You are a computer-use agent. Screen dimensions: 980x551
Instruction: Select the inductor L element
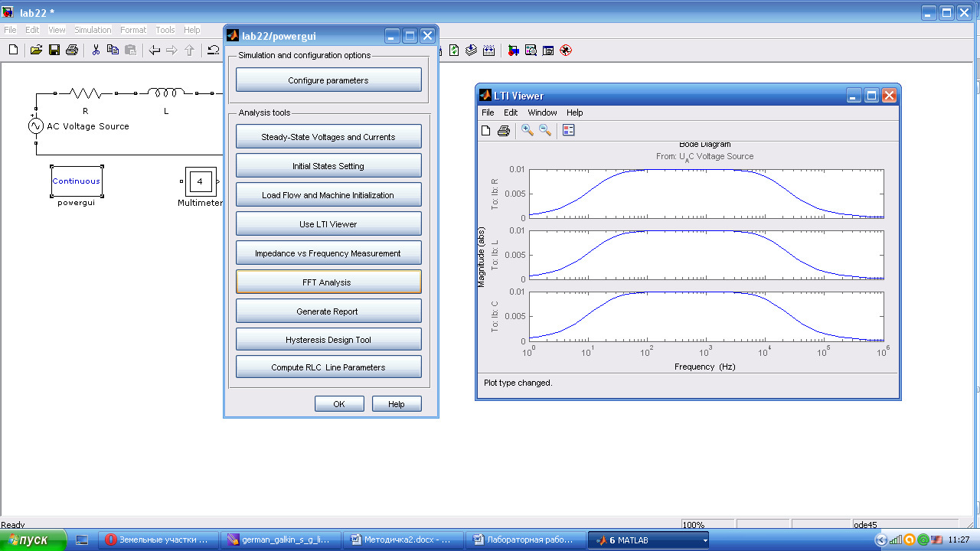[x=166, y=93]
